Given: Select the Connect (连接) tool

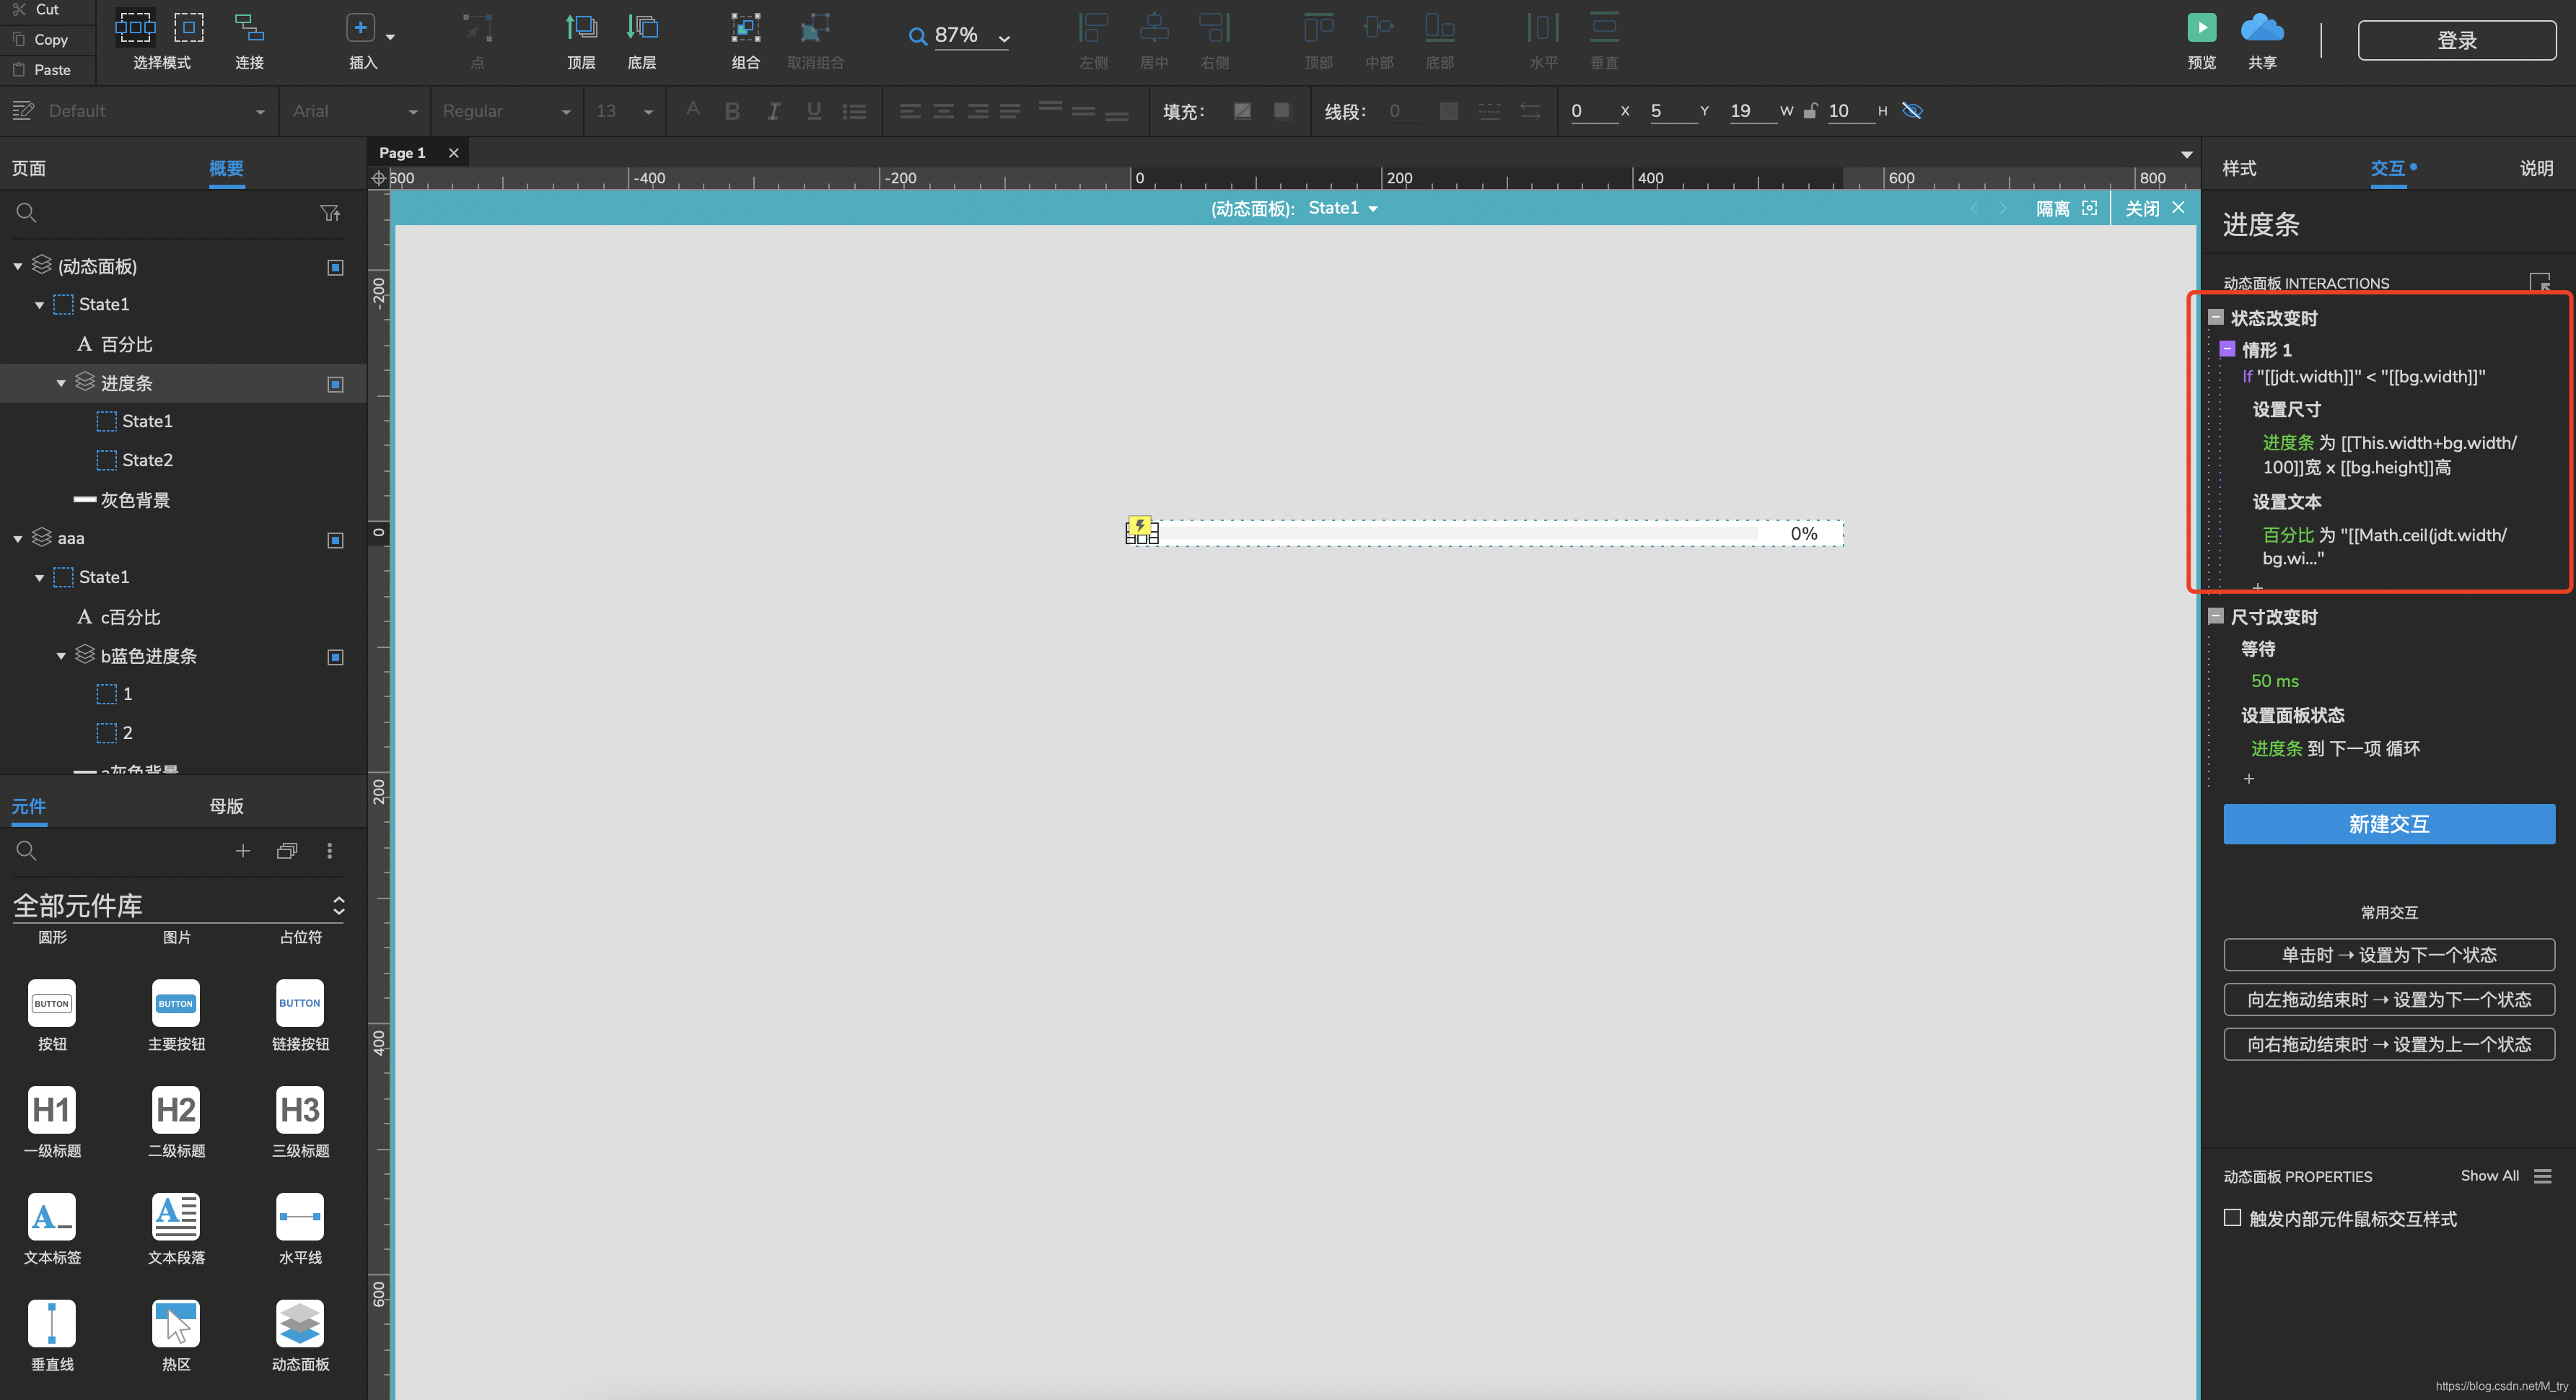Looking at the screenshot, I should pos(249,27).
